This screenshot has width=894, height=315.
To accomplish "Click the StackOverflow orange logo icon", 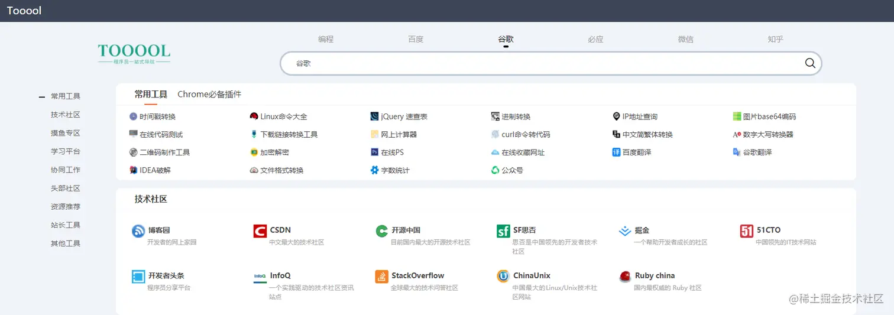I will point(381,277).
